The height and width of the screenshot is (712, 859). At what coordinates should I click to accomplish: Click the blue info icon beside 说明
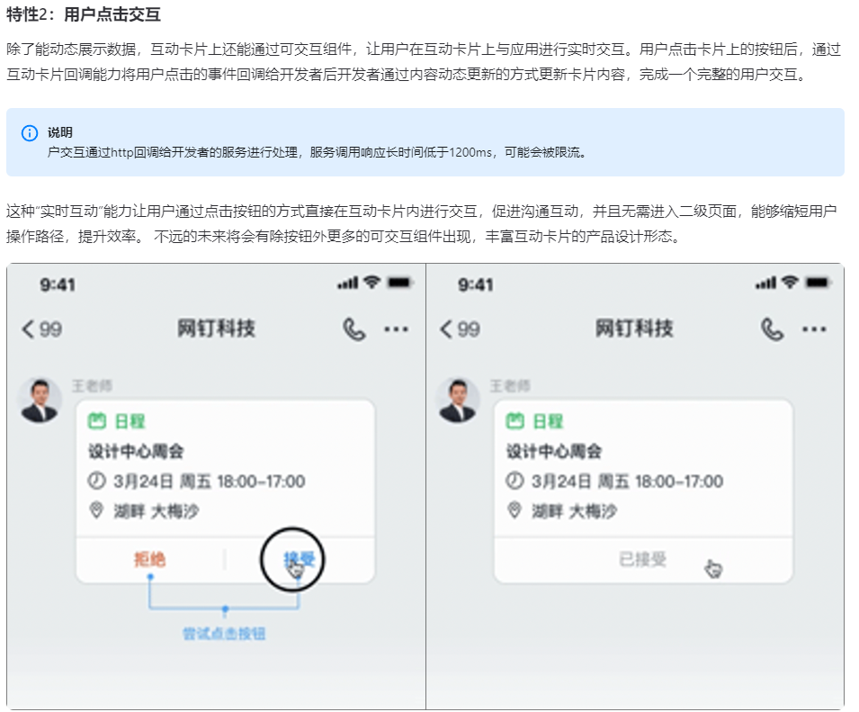point(29,132)
